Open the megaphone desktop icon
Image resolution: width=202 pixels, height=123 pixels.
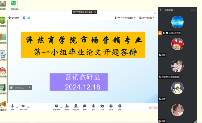[x=3, y=105]
